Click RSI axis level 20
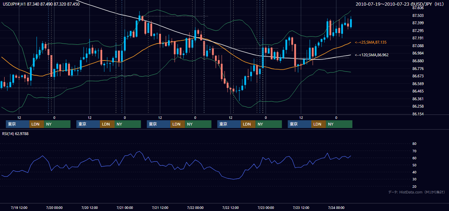Image resolution: width=449 pixels, height=211 pixels. (414, 186)
